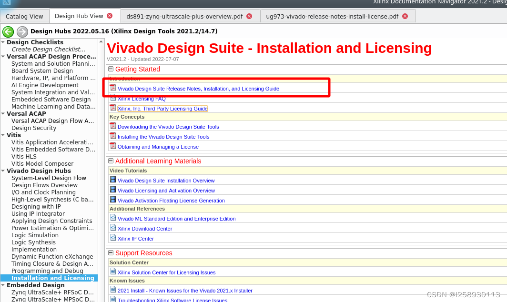Click the PDF icon beside Obtaining and Managing a License
507x302 pixels.
(113, 147)
